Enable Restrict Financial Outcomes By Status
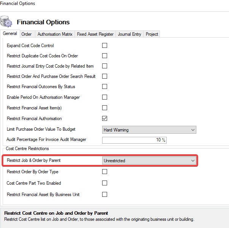Image resolution: width=229 pixels, height=228 pixels. tap(105, 87)
